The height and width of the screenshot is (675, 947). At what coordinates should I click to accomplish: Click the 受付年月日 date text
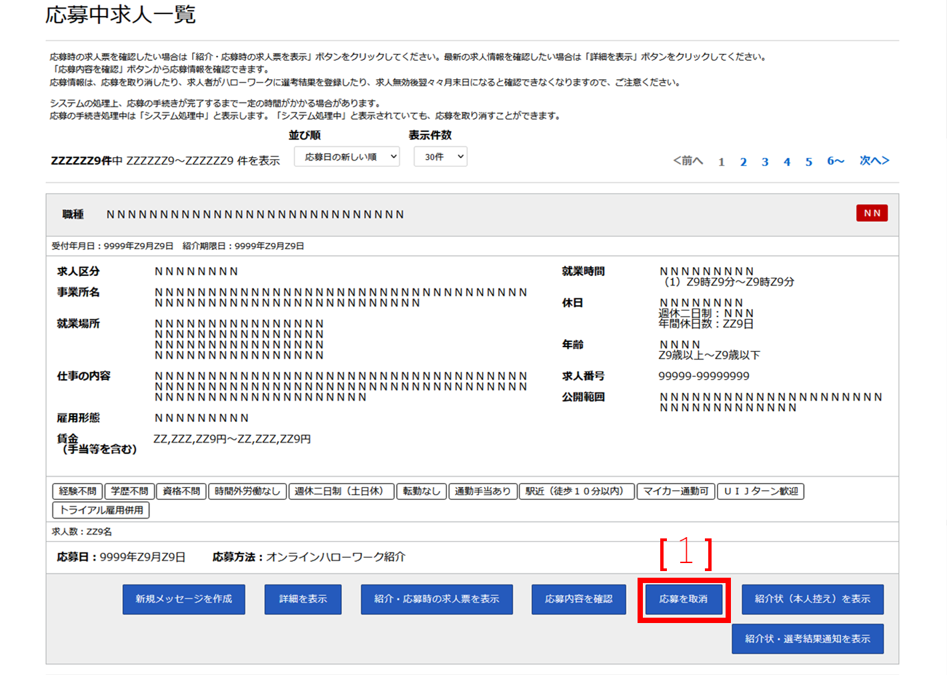tap(112, 246)
